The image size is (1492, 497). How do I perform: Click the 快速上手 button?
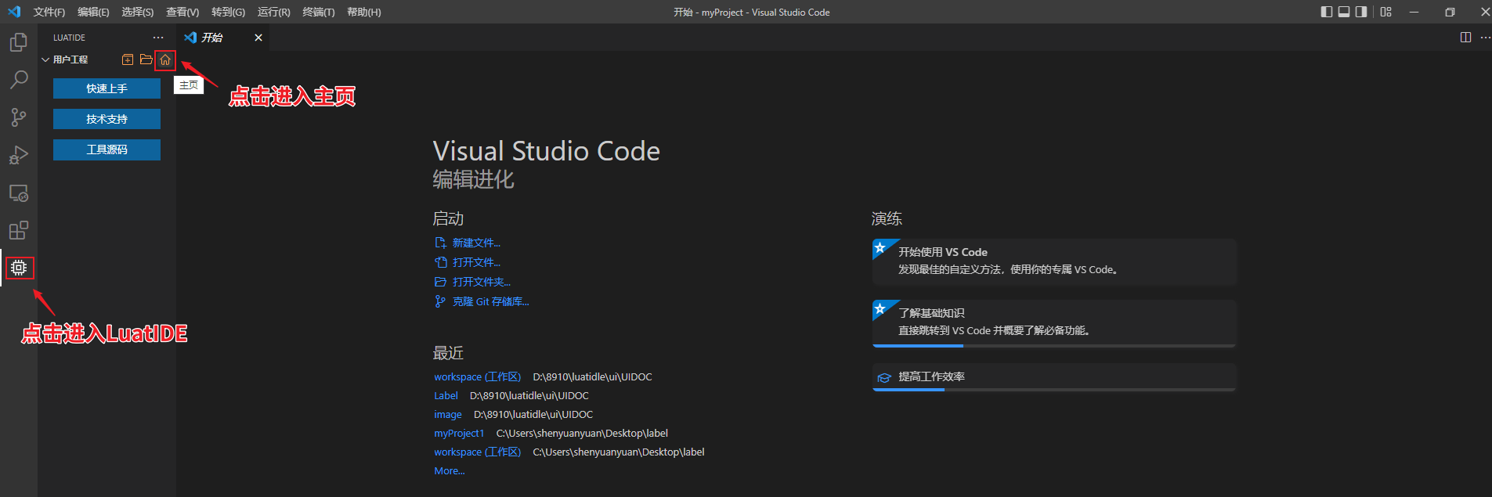107,88
